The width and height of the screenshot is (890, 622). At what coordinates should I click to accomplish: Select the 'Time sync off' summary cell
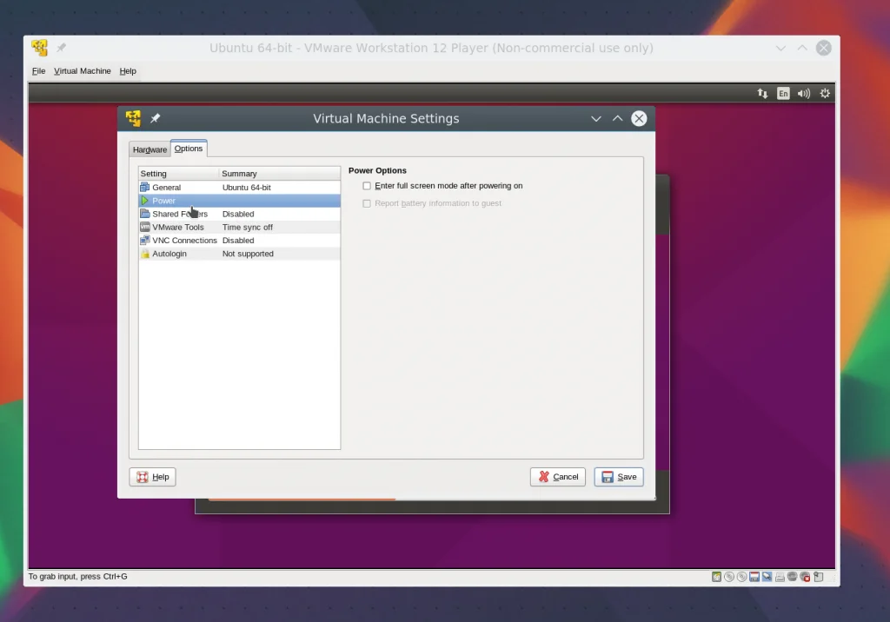(x=248, y=227)
